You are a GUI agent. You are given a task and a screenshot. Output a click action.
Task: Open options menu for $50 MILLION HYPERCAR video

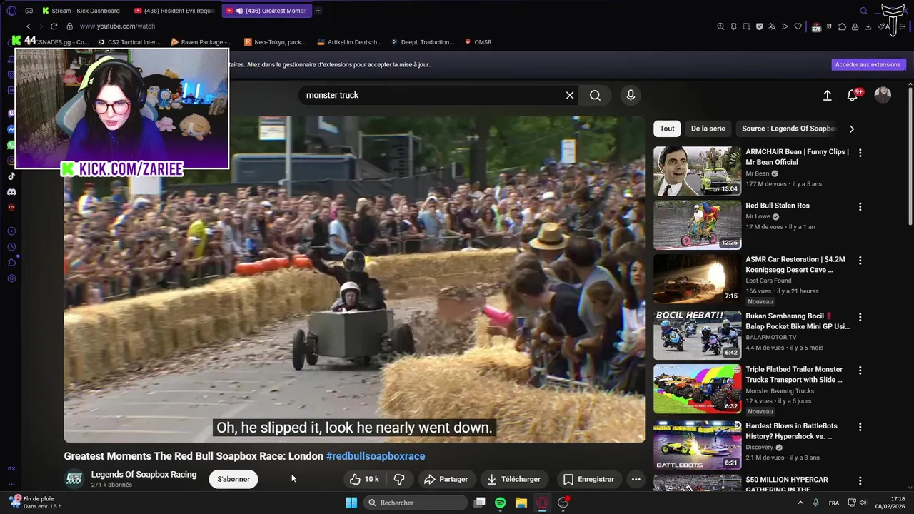click(860, 480)
